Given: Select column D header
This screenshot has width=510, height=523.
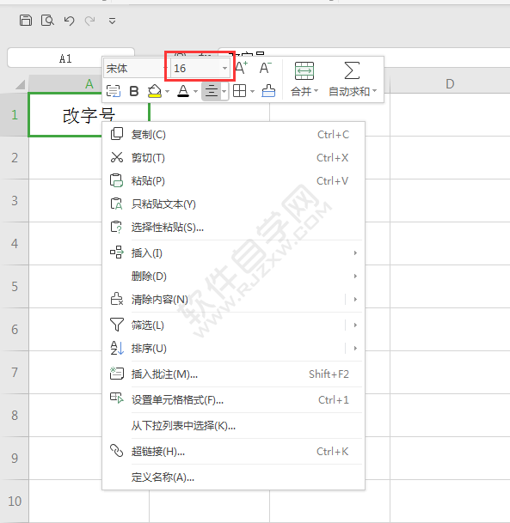Looking at the screenshot, I should 450,83.
